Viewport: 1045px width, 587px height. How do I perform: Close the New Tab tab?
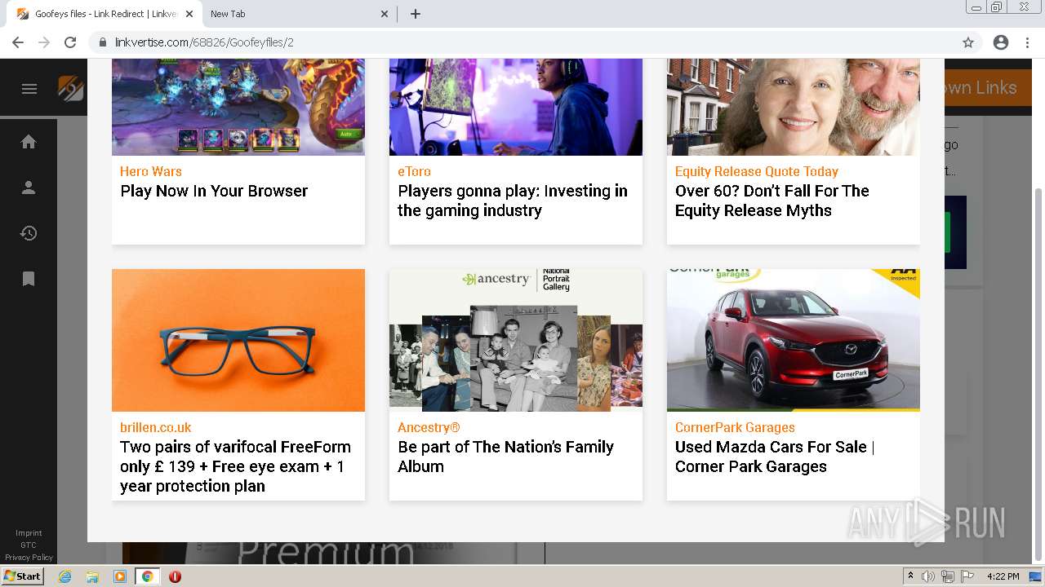click(x=385, y=14)
